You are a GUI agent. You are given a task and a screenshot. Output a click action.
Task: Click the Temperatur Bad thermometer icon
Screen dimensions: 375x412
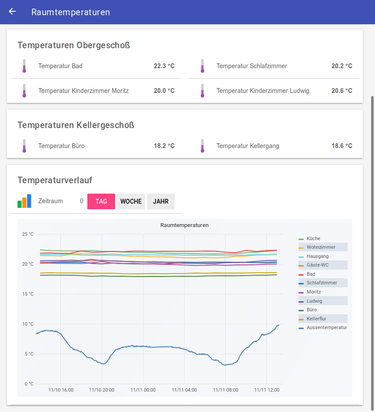tap(24, 66)
